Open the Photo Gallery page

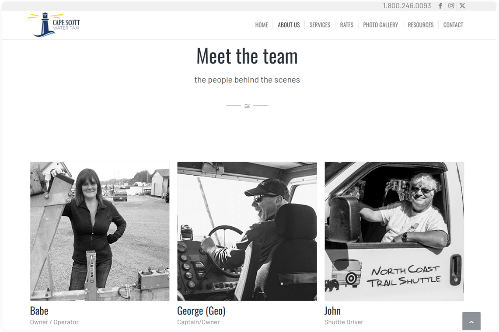tap(380, 25)
